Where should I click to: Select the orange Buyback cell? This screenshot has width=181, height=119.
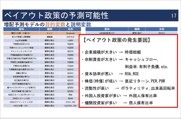(70, 33)
